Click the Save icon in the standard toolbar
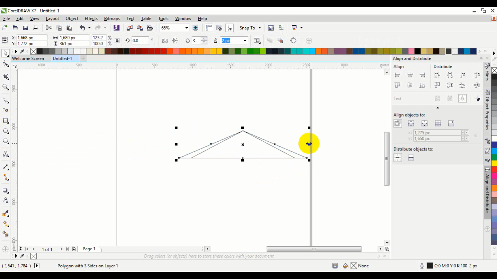The image size is (497, 279). [x=25, y=28]
